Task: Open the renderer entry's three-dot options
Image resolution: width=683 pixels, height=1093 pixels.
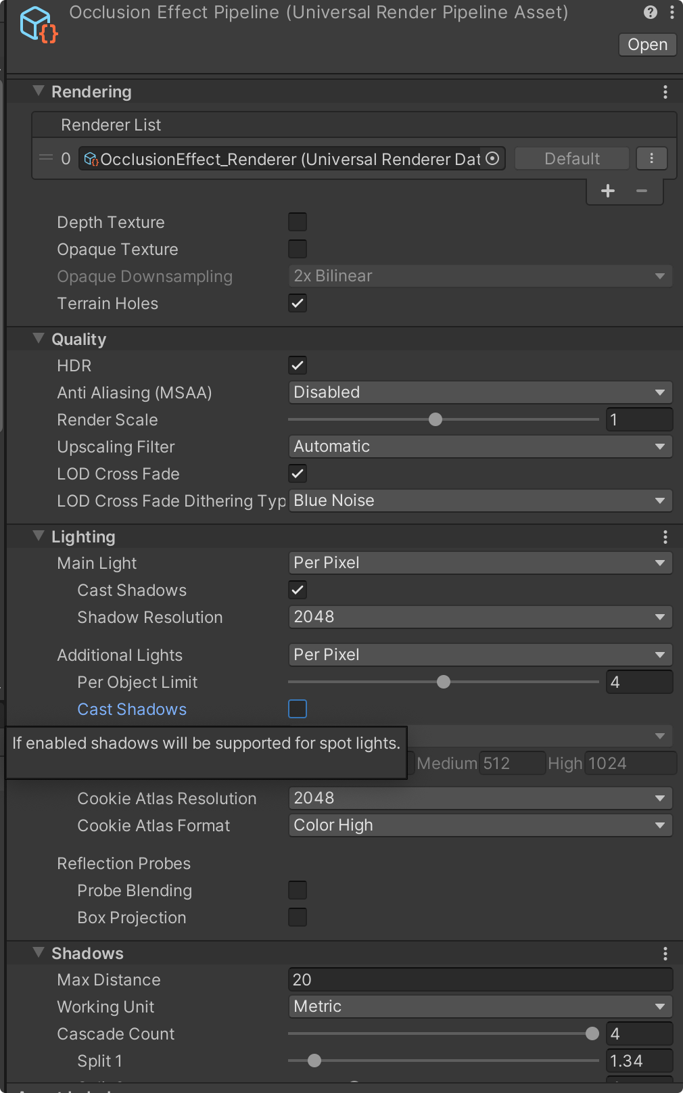Action: [651, 158]
